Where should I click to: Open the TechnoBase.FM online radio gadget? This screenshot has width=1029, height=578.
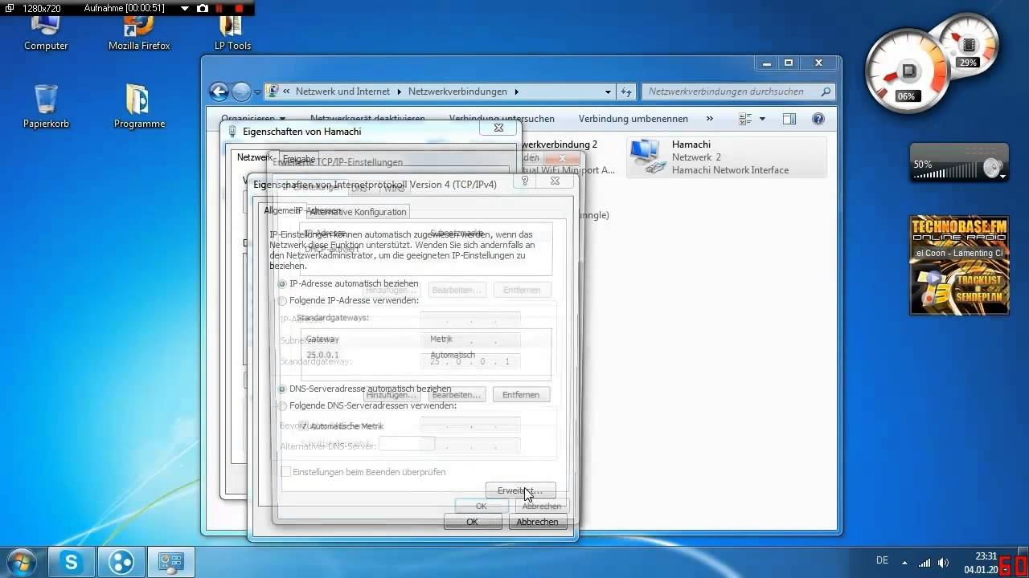tap(959, 265)
